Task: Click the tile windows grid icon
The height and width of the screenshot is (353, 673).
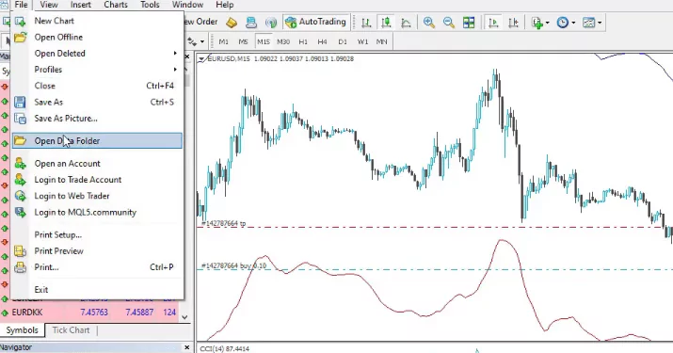Action: (x=469, y=23)
